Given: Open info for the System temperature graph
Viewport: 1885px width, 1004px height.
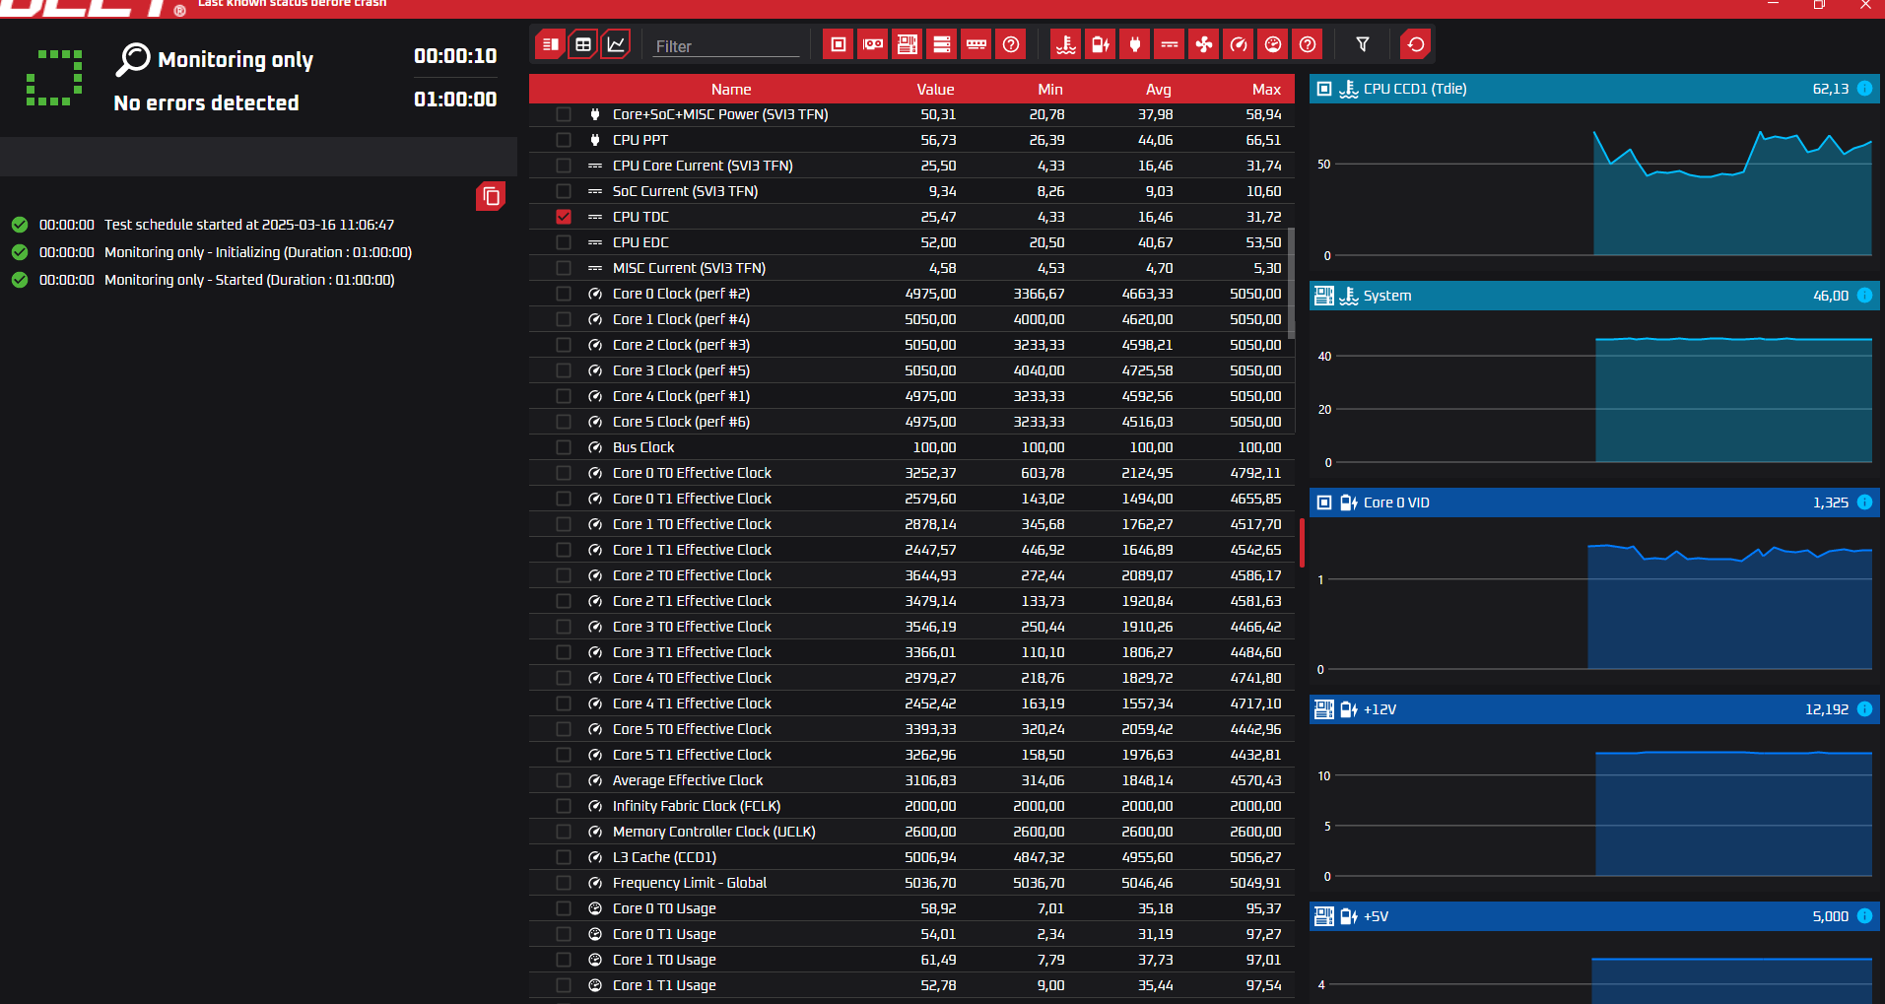Looking at the screenshot, I should (x=1864, y=296).
